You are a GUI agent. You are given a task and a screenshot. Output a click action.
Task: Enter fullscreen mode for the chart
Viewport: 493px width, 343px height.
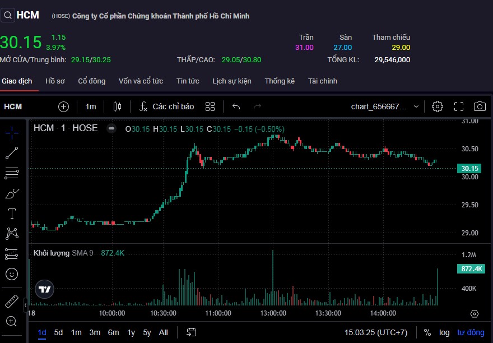458,106
